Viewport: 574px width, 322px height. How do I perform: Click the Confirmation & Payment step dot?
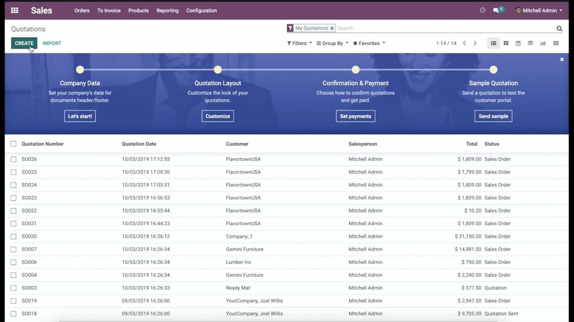tap(355, 69)
